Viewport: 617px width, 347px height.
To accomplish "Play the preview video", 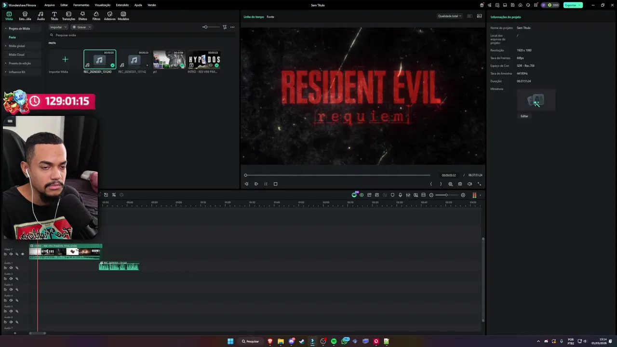I will (256, 184).
